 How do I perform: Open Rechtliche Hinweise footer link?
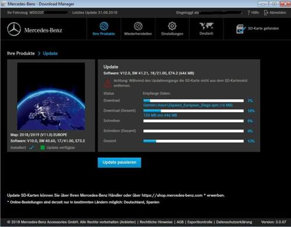tap(156, 222)
